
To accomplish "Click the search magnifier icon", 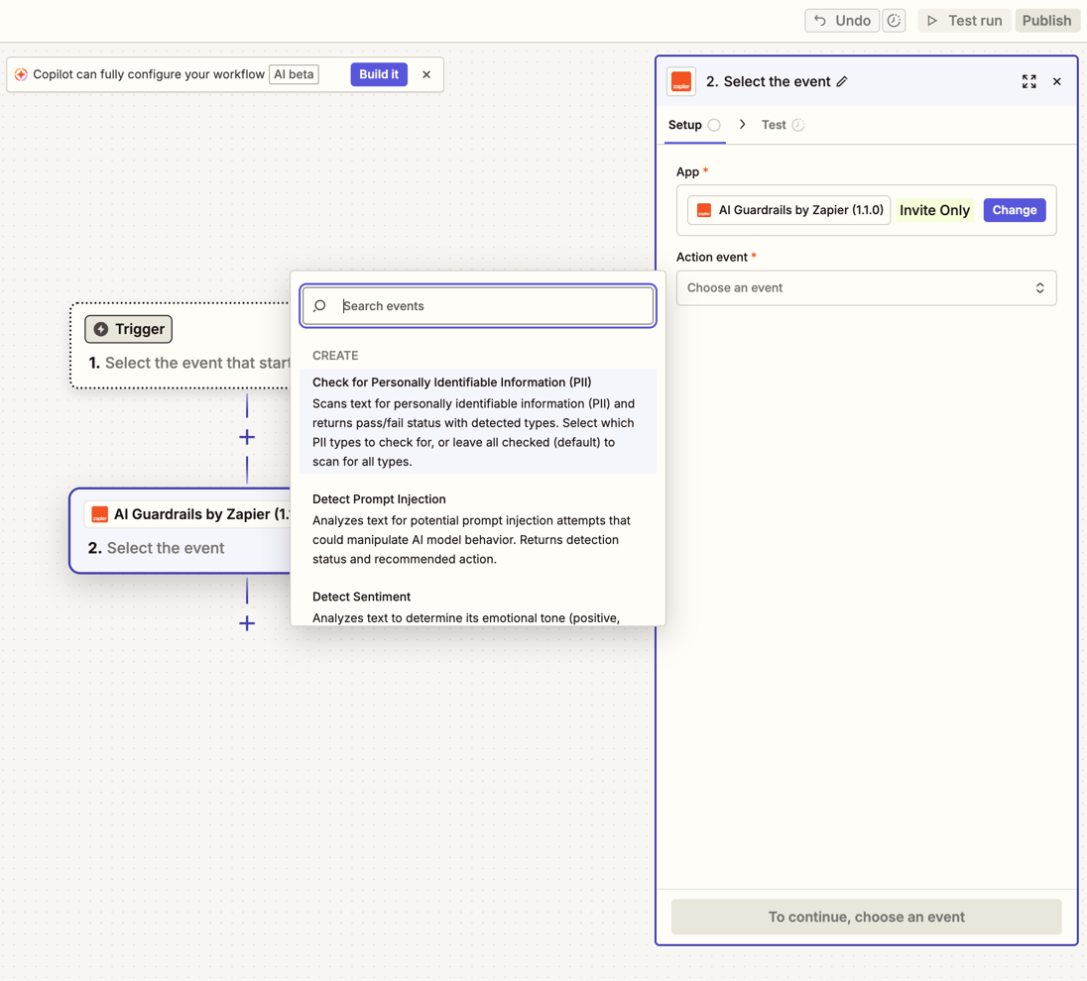I will coord(319,305).
